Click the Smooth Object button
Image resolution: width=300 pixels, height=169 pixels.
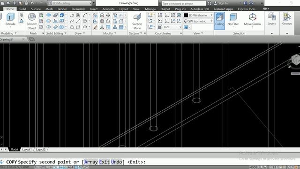tap(32, 21)
